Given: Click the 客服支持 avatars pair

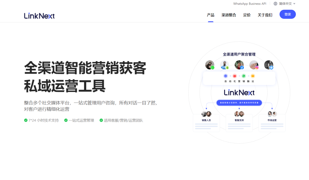Looking at the screenshot, I should click(x=239, y=114).
